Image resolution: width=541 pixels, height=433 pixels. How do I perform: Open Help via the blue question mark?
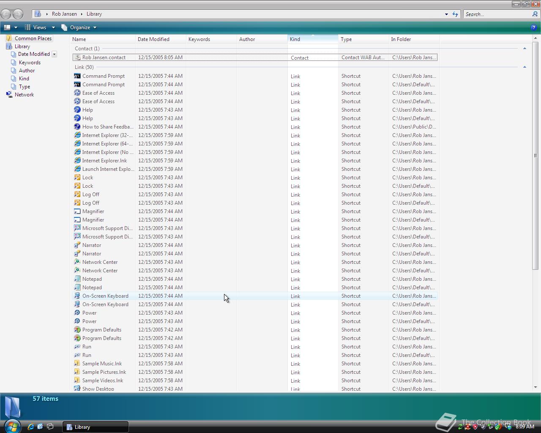point(533,27)
